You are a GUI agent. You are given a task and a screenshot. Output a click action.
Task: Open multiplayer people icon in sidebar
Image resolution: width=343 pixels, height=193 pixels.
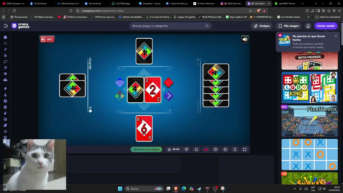5,74
